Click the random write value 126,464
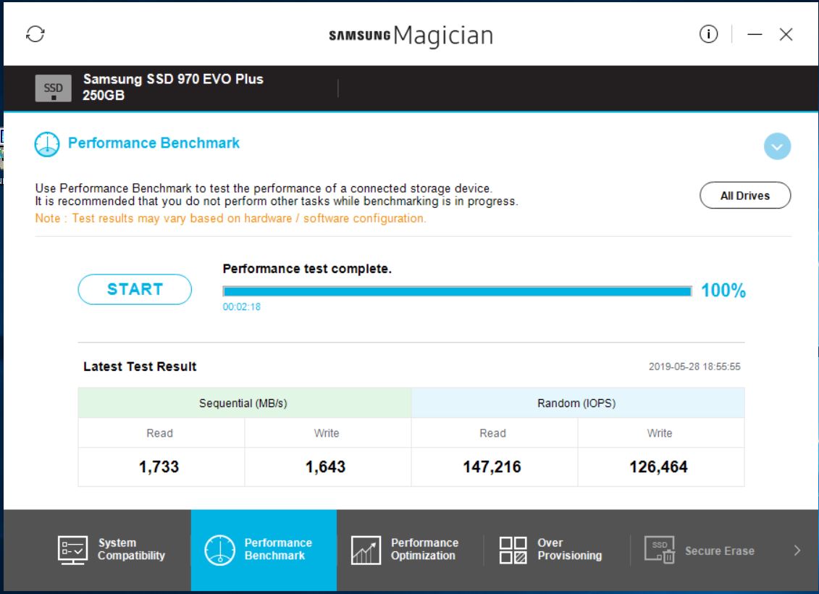819x594 pixels. coord(659,467)
